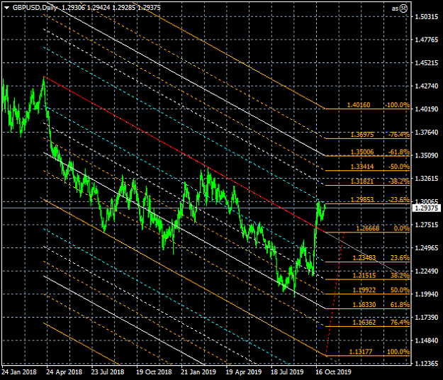Select the positive 23.6% level label
The width and height of the screenshot is (443, 380).
point(400,258)
